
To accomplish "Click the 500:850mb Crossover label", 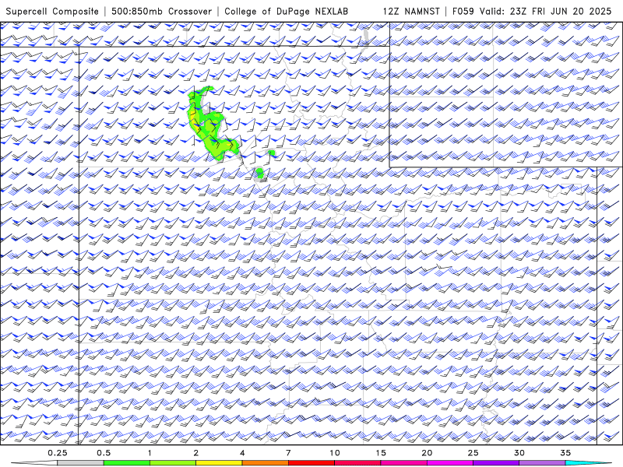I will click(x=162, y=11).
